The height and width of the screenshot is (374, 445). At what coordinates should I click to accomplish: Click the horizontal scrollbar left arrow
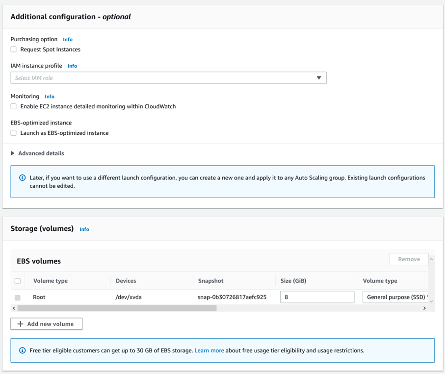point(14,308)
